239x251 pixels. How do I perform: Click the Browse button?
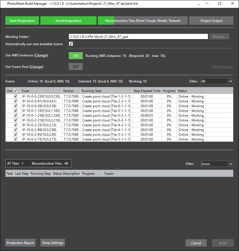pyautogui.click(x=219, y=37)
